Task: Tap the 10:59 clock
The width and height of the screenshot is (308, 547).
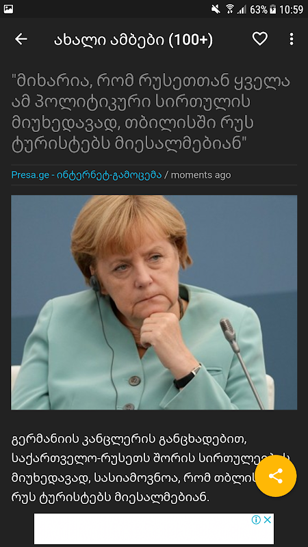Action: [x=292, y=10]
